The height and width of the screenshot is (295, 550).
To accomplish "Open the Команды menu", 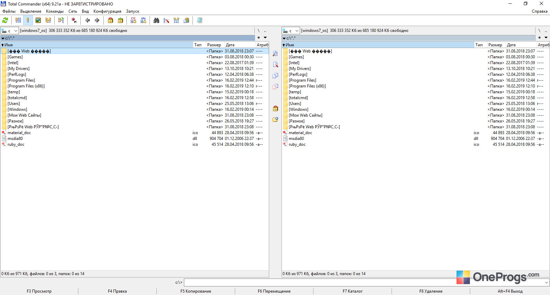I will pos(55,11).
